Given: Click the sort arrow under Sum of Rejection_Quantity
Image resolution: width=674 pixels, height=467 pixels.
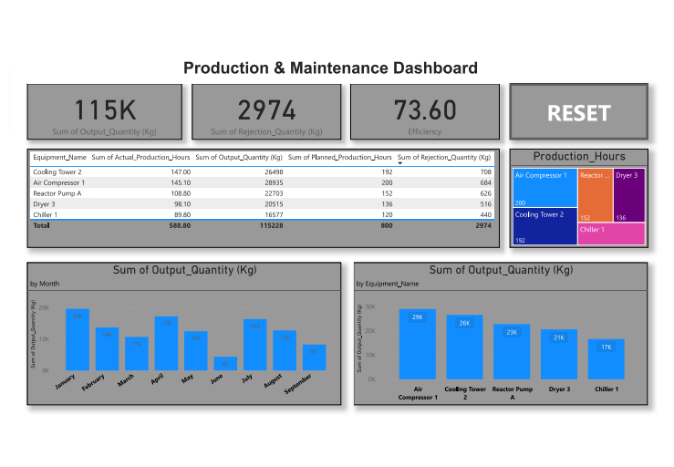Looking at the screenshot, I should 400,163.
